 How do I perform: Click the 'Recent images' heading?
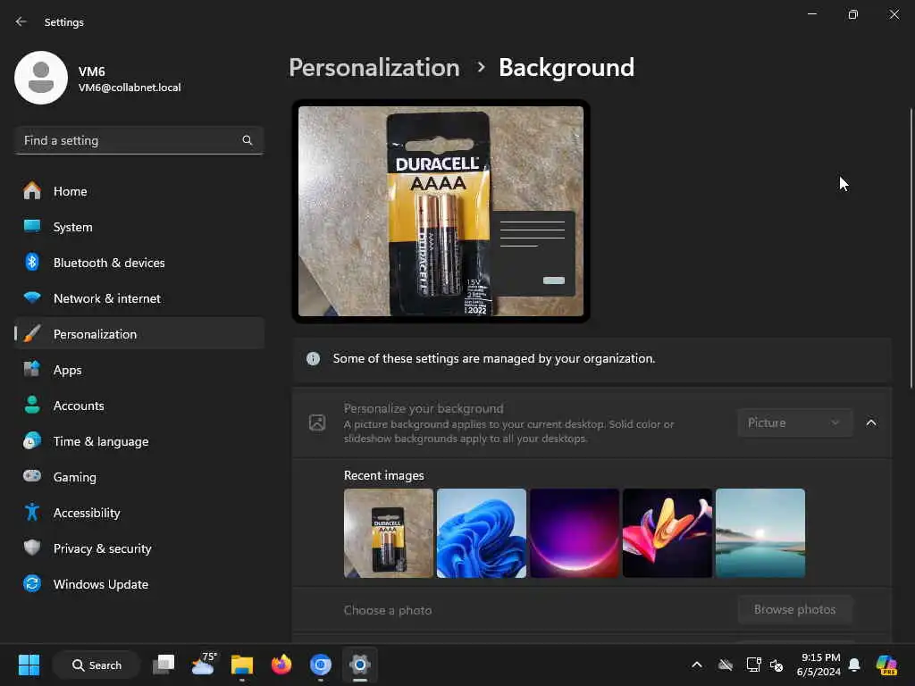tap(384, 475)
